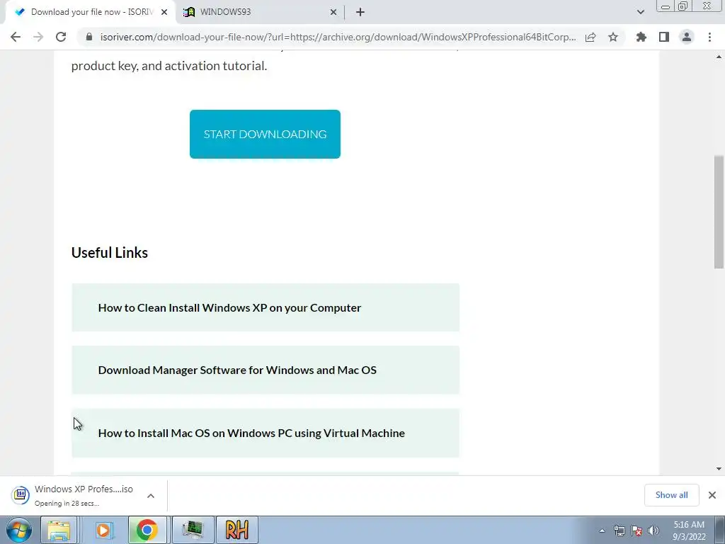Open the computer monitor taskbar app
Viewport: 725px width, 544px height.
click(193, 530)
